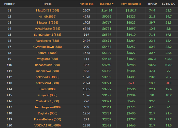Click Sonn3nblum3 (888) player name
The image size is (178, 128).
pyautogui.click(x=47, y=35)
